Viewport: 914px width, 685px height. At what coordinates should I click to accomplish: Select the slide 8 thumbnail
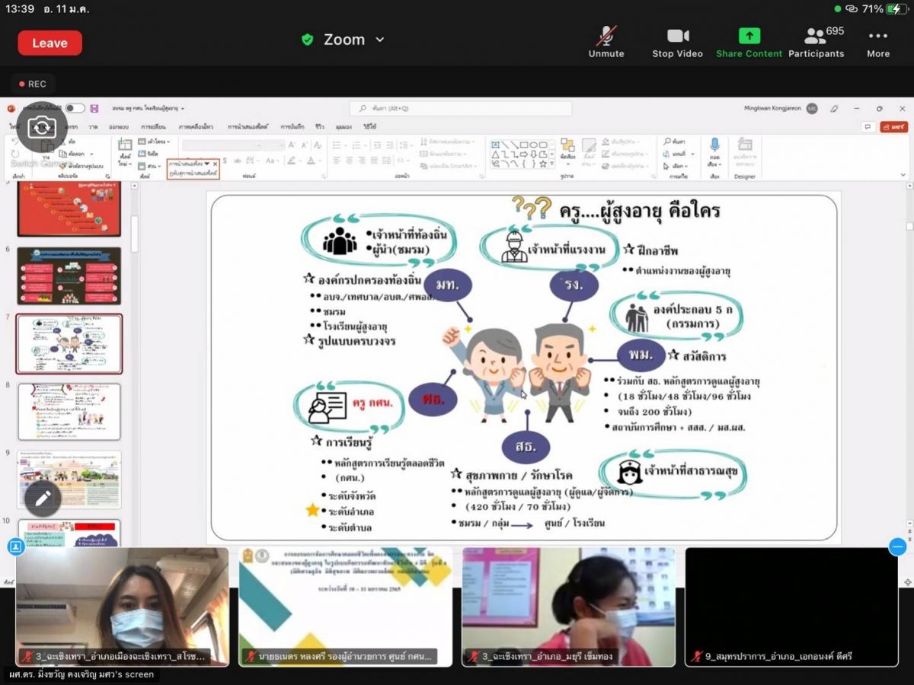coord(69,411)
